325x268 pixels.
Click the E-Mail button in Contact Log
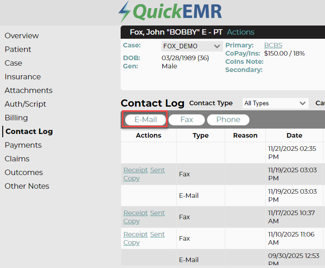tap(146, 119)
